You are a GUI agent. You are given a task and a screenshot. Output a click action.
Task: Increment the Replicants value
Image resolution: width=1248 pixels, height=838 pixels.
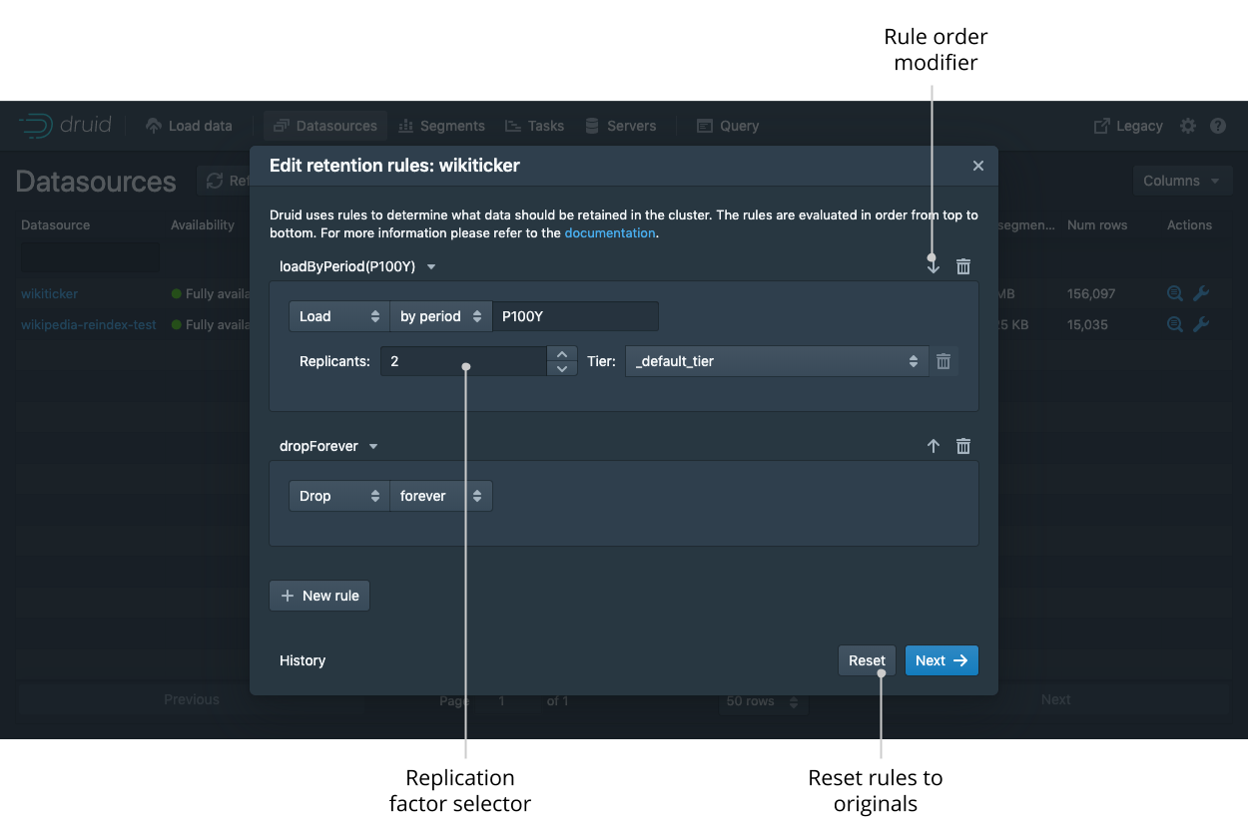click(x=562, y=353)
